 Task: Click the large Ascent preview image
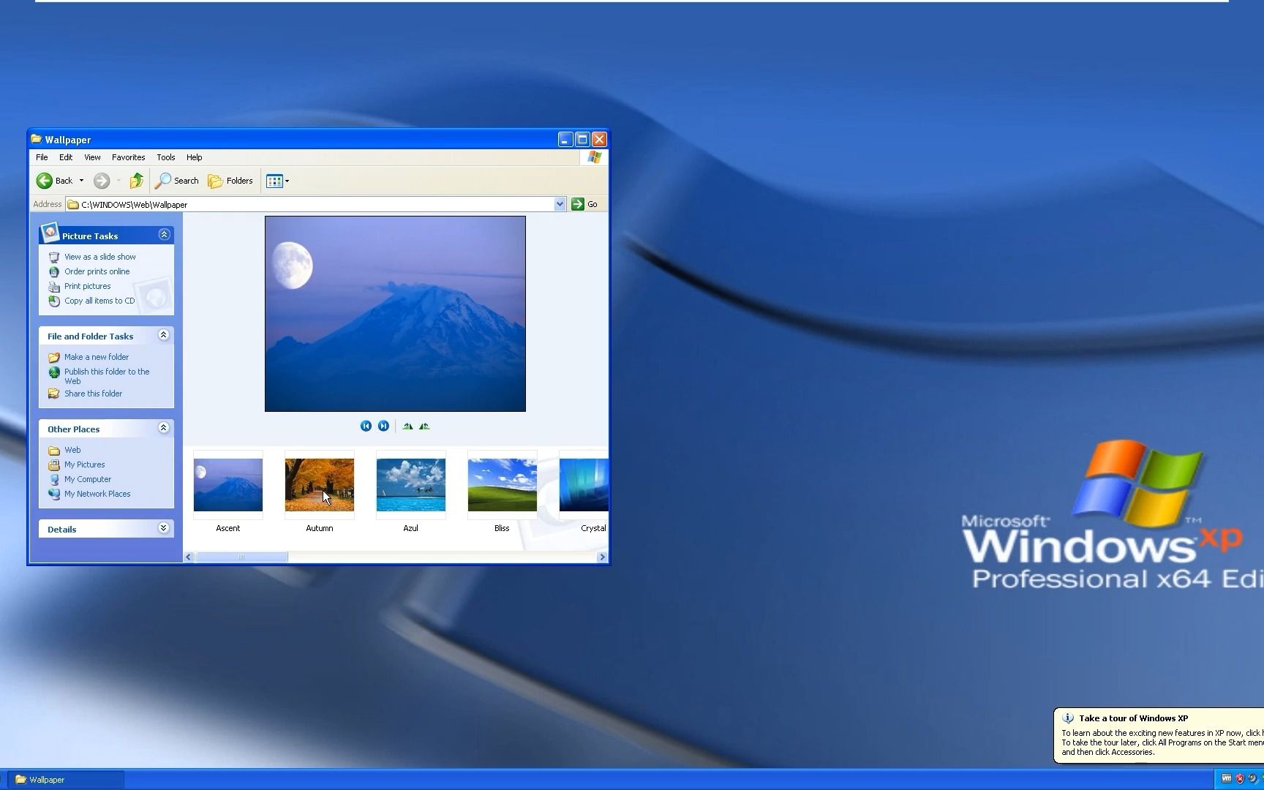395,314
